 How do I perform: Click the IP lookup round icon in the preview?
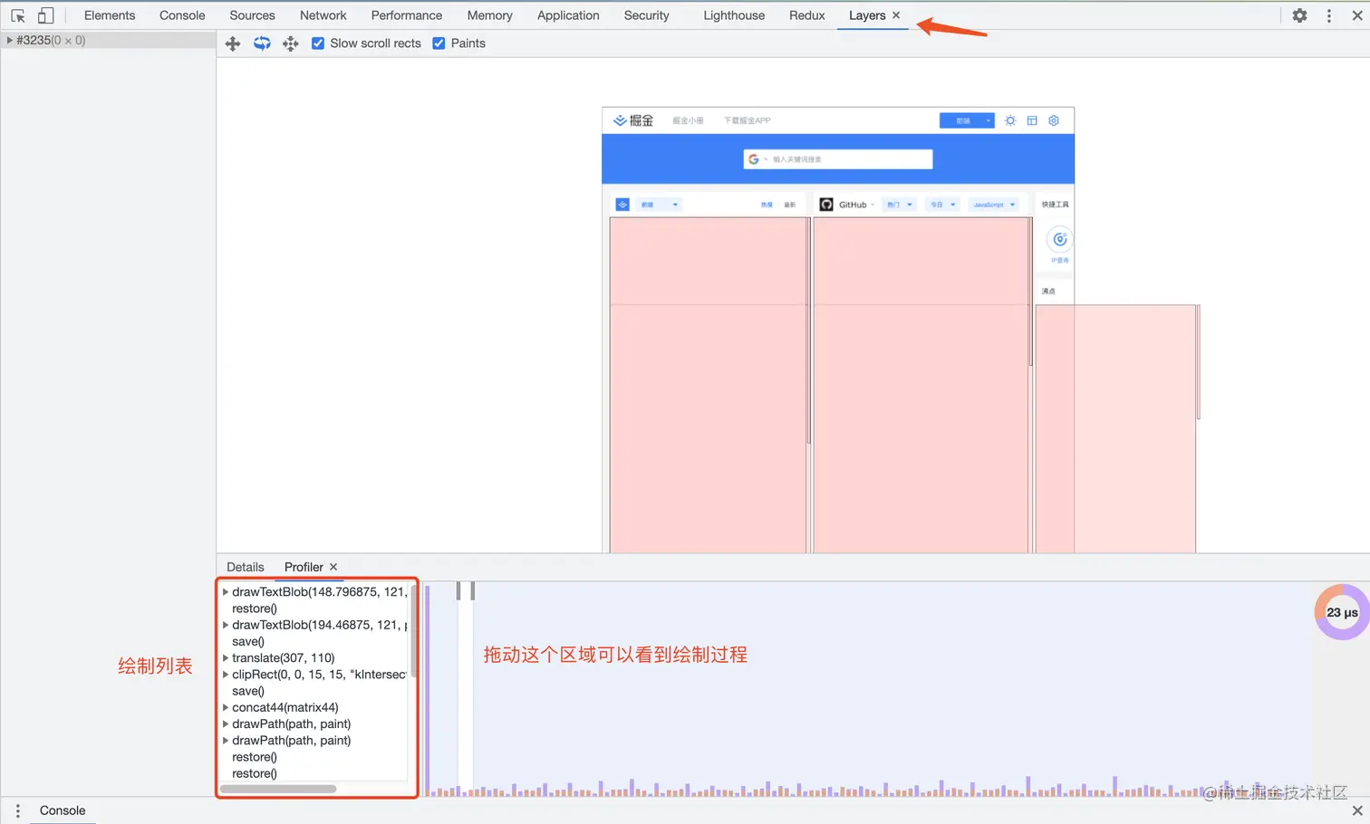[x=1059, y=239]
